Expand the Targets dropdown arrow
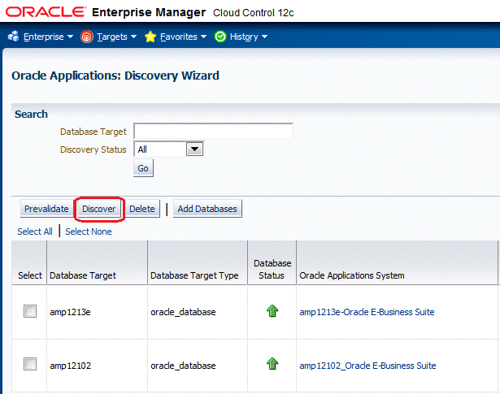500x394 pixels. coord(133,37)
